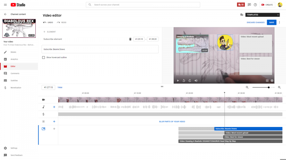This screenshot has height=160, width=286.
Task: Mute the preview player volume
Action: click(196, 80)
